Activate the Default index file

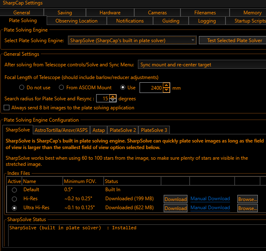click(14, 190)
